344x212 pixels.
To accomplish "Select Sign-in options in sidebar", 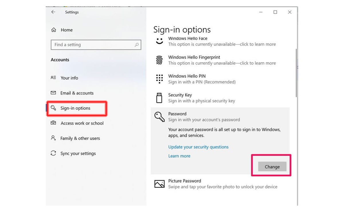I will pyautogui.click(x=75, y=108).
